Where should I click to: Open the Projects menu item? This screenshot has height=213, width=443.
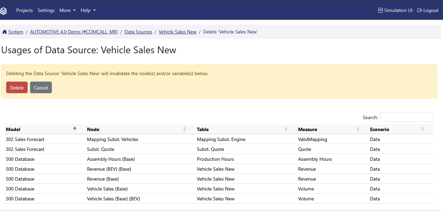[x=25, y=10]
